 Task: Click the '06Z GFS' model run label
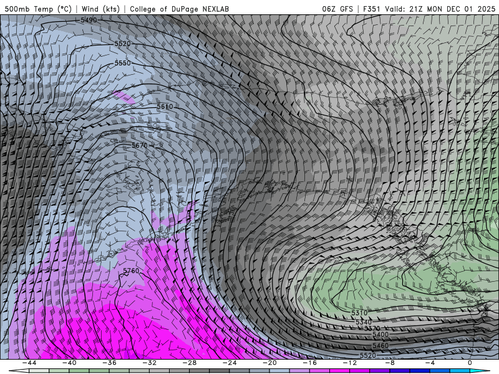337,9
